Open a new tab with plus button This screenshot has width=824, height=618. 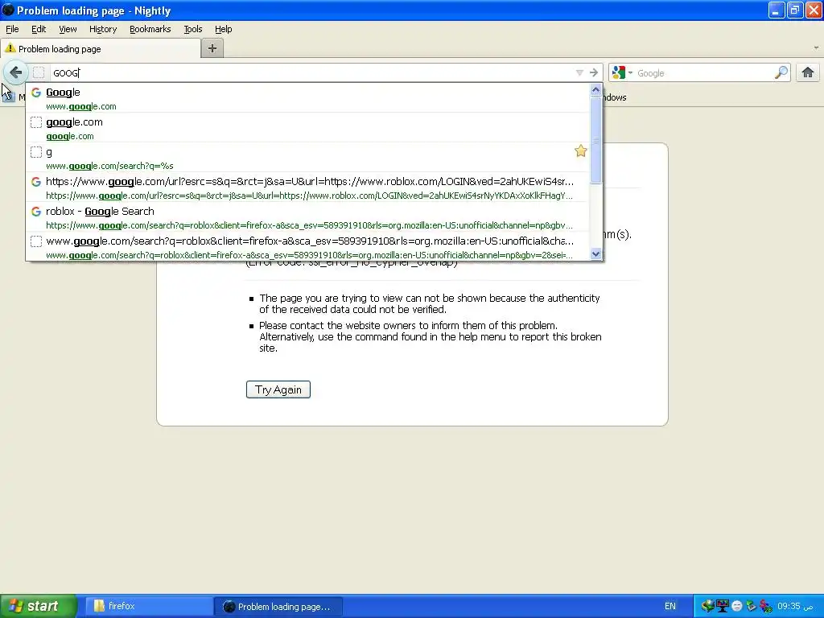pyautogui.click(x=212, y=48)
